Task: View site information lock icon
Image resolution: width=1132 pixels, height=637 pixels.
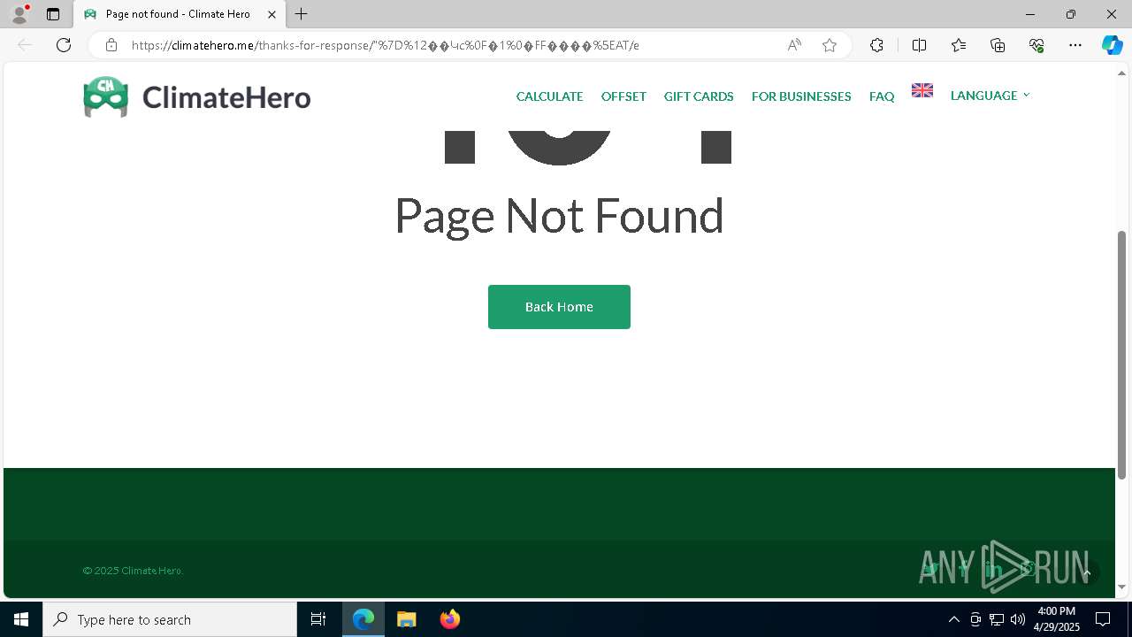Action: pos(111,45)
